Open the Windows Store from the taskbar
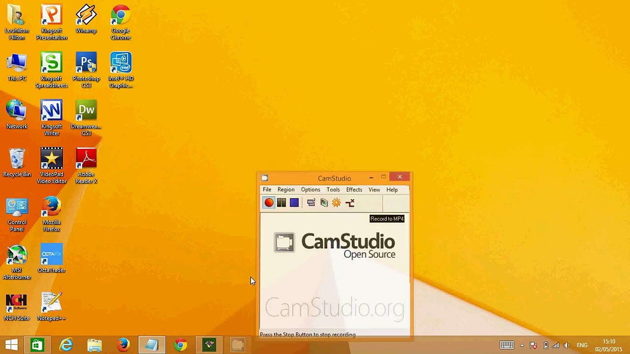 coord(37,345)
